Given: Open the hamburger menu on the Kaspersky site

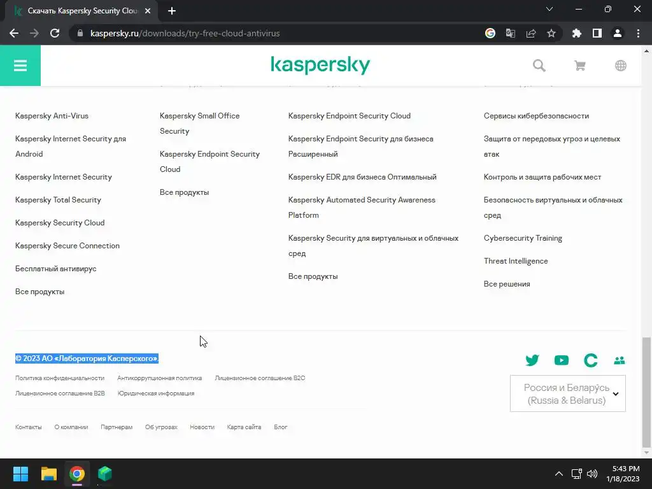Looking at the screenshot, I should point(20,66).
